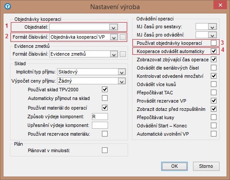This screenshot has width=230, height=180.
Task: Expand the Implicitní typ příjmu dropdown
Action: click(122, 72)
